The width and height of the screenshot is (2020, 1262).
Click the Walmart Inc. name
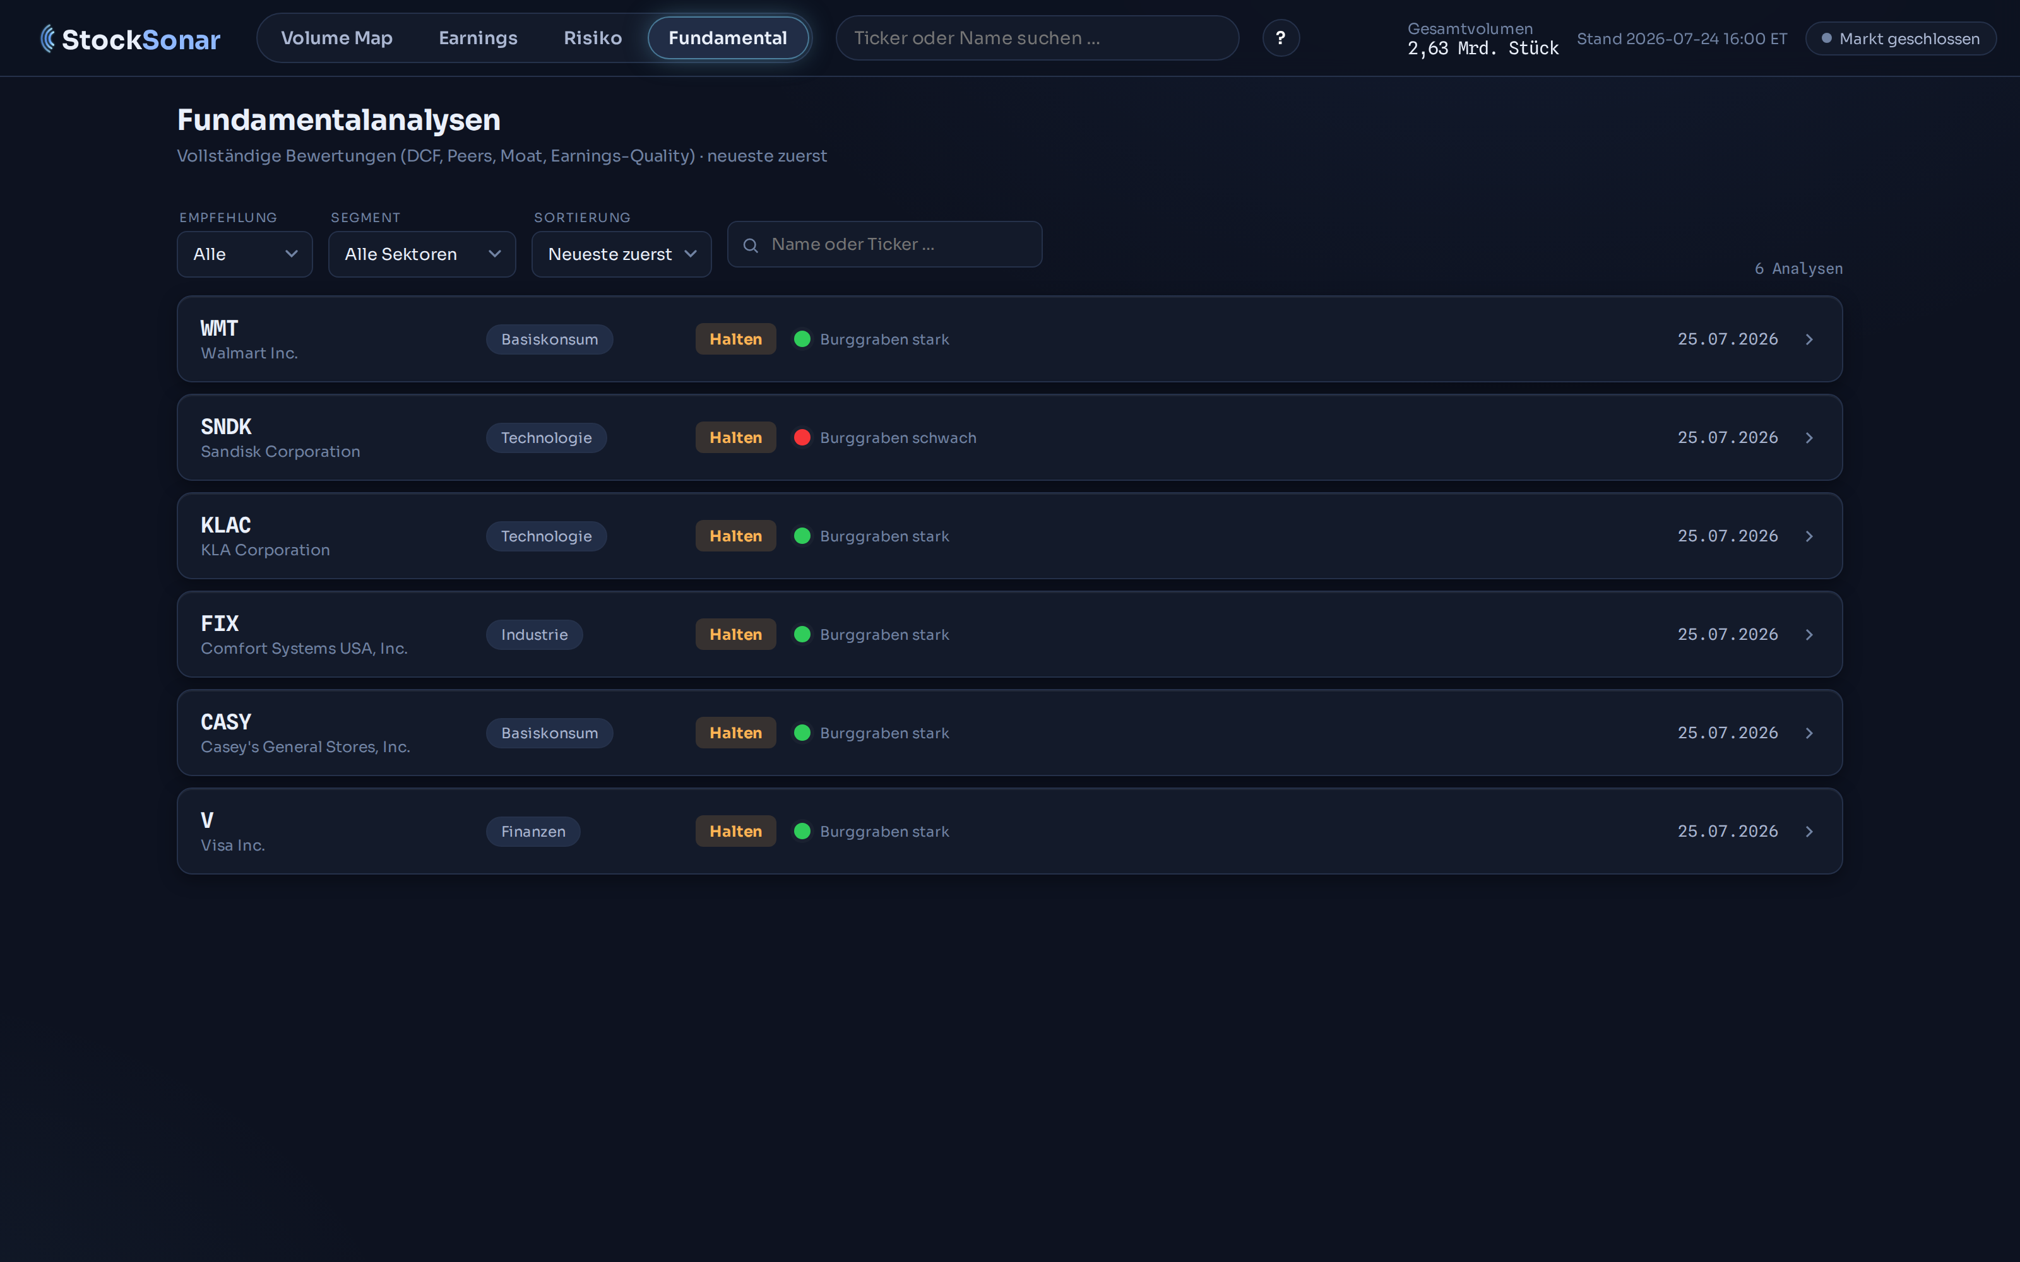point(249,353)
